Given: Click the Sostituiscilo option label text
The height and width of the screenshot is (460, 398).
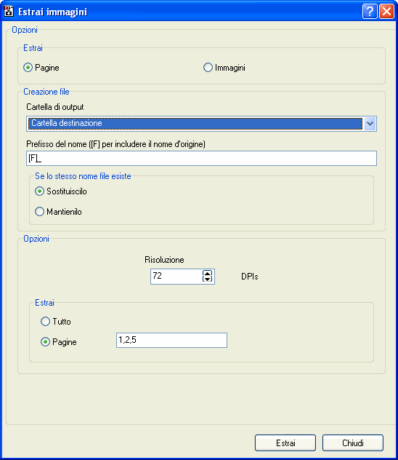Looking at the screenshot, I should click(67, 191).
